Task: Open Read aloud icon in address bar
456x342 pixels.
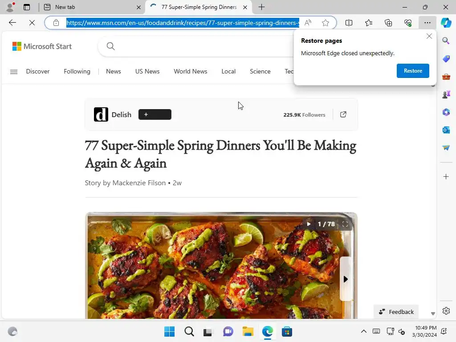Action: tap(308, 23)
